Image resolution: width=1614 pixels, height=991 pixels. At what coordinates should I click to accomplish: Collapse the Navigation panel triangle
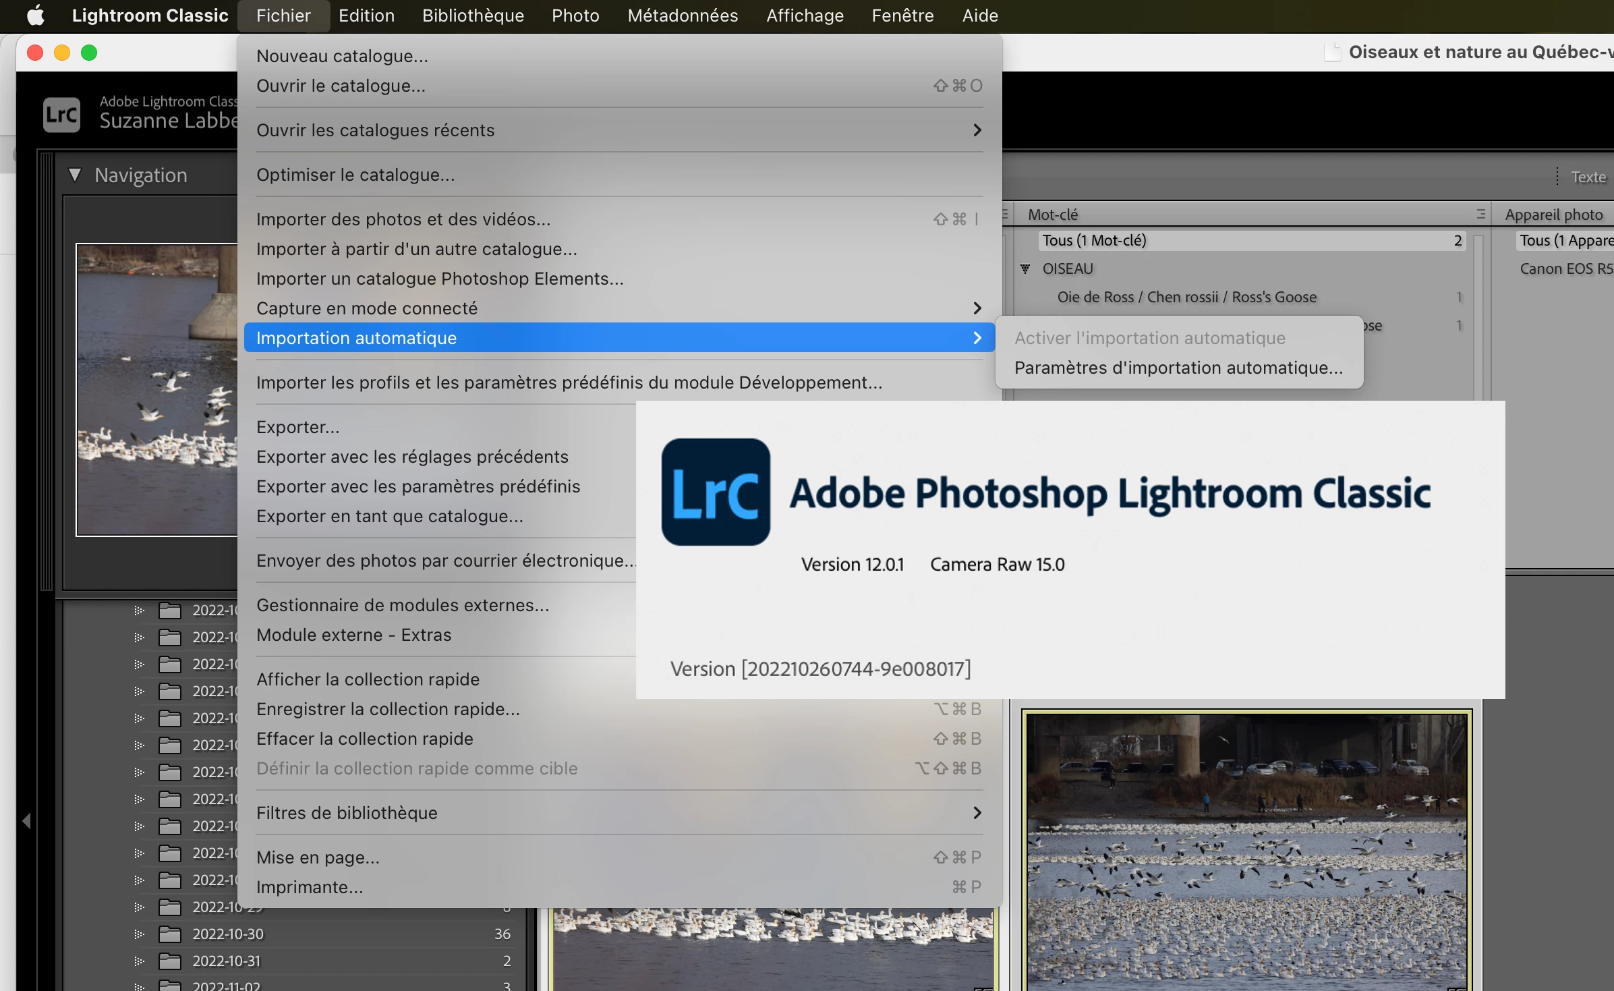coord(75,175)
